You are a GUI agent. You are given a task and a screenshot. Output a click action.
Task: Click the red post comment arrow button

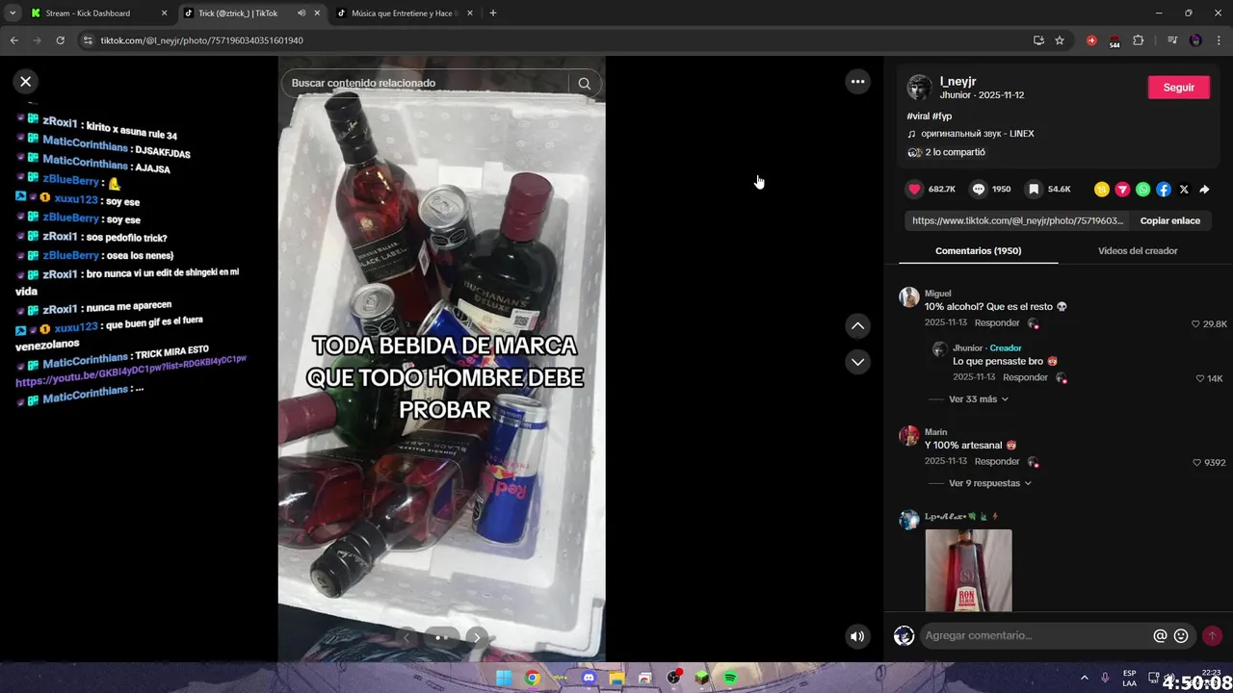point(1212,636)
